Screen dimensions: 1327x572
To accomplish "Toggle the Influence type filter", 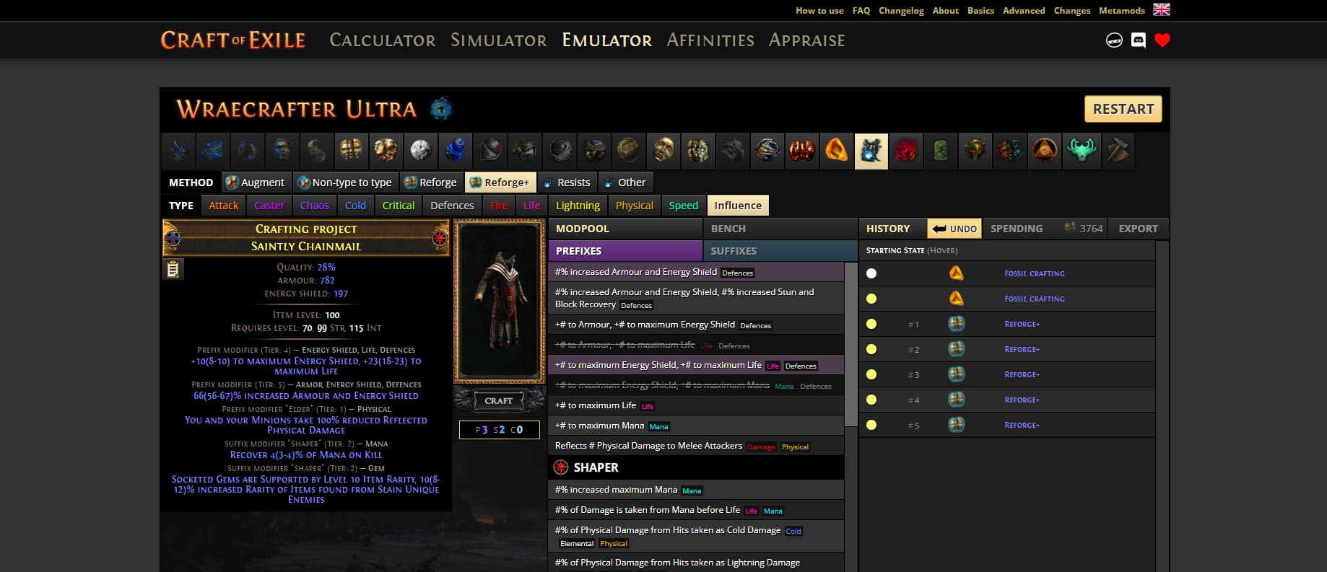I will [738, 206].
